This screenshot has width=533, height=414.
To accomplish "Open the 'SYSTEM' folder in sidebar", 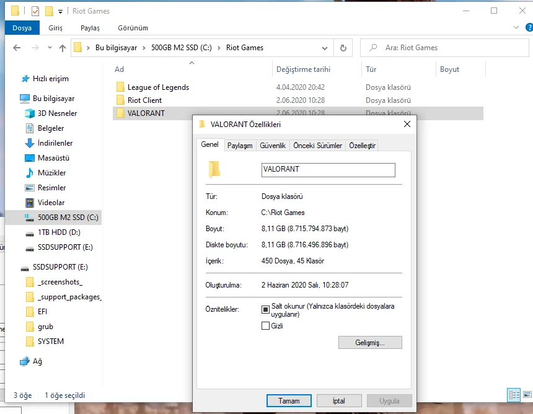I will [x=50, y=341].
